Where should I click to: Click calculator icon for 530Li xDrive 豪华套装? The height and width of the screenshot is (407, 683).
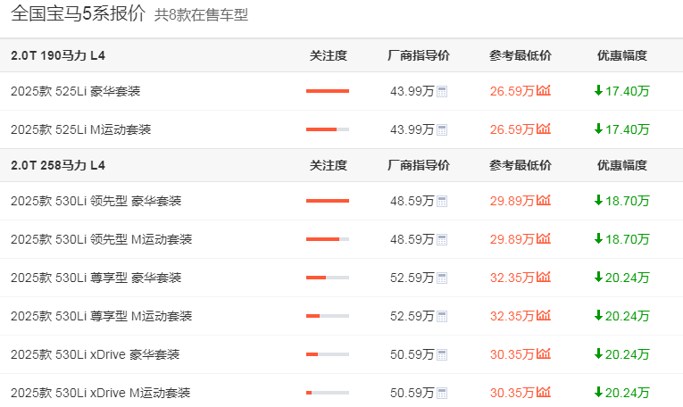[442, 354]
